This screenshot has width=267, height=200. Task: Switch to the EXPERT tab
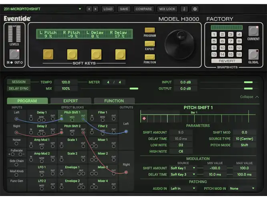(71, 101)
